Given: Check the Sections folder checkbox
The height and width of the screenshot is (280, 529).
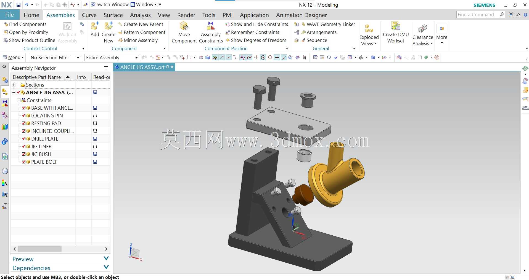Looking at the screenshot, I should (x=18, y=85).
